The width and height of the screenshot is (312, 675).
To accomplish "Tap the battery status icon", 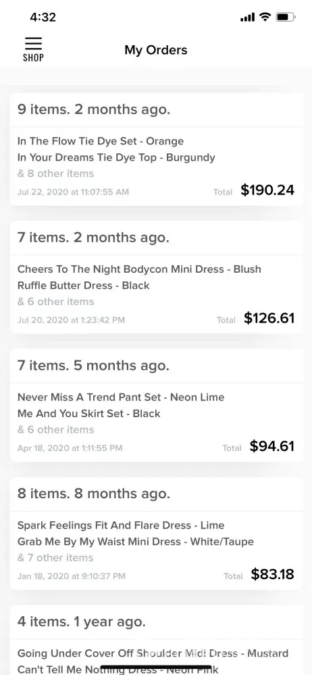I will [x=286, y=18].
